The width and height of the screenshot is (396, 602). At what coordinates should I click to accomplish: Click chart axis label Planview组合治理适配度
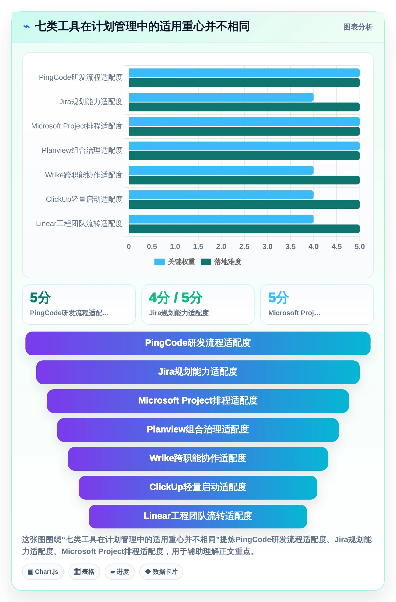coord(82,150)
